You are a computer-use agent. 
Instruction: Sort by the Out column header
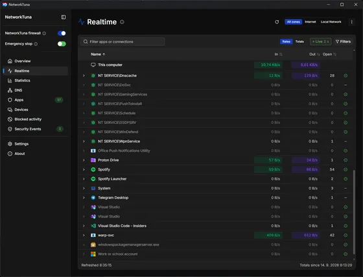click(x=314, y=54)
